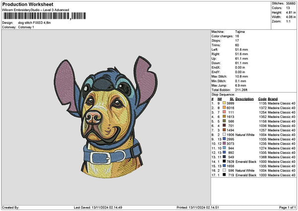298x211 pixels.
Task: Click the Zoom value '1:1'
Action: click(288, 21)
